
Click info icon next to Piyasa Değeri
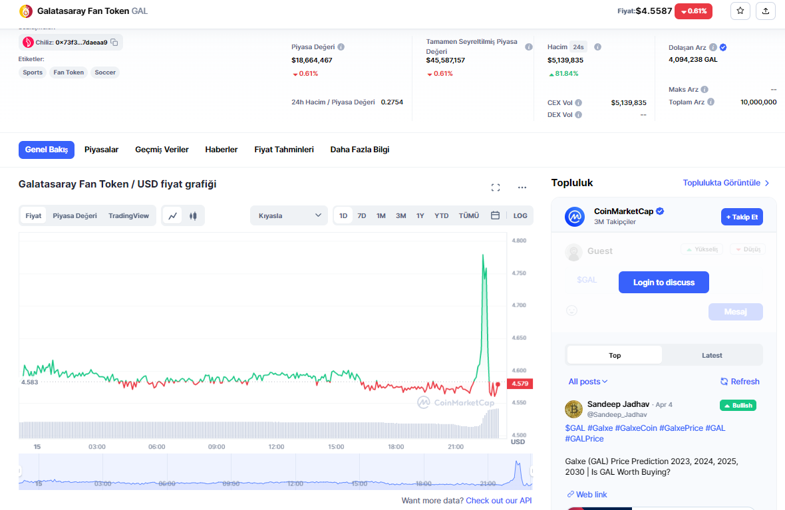[x=341, y=47]
